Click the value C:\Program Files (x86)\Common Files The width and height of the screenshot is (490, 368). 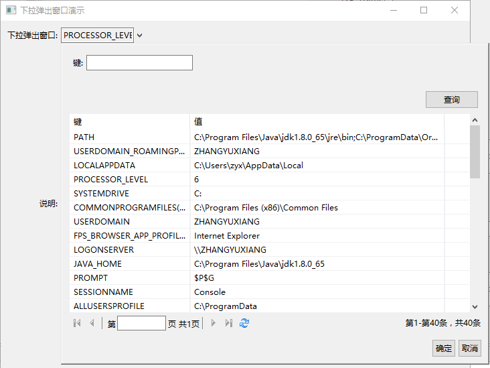(x=266, y=208)
